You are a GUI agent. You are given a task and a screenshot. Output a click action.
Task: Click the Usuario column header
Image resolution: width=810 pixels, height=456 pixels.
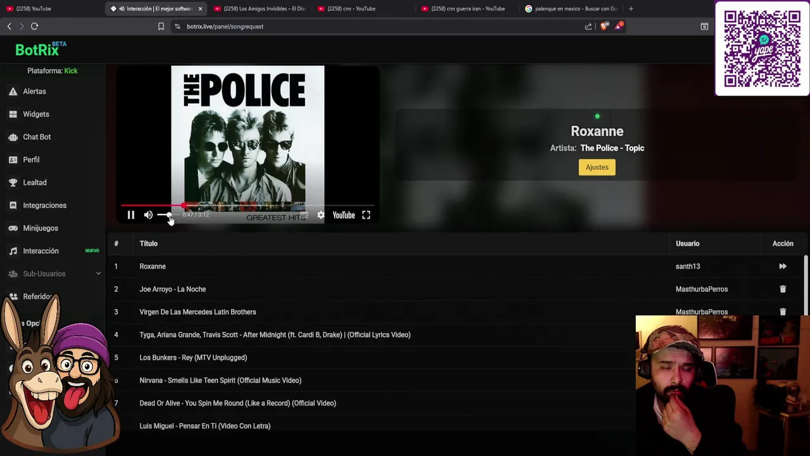(687, 243)
